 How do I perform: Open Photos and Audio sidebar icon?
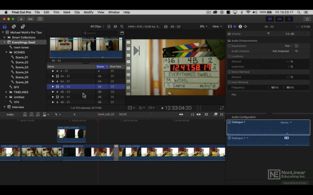tap(14, 27)
